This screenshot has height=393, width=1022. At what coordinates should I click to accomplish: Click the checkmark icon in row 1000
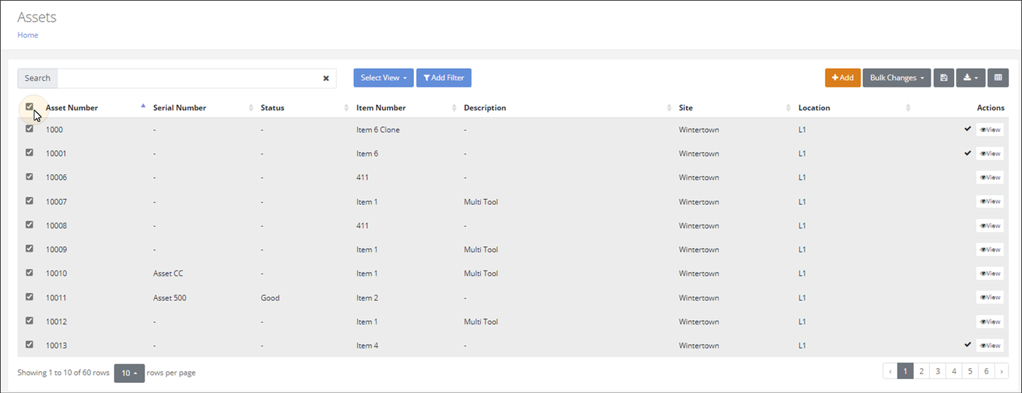pyautogui.click(x=967, y=128)
